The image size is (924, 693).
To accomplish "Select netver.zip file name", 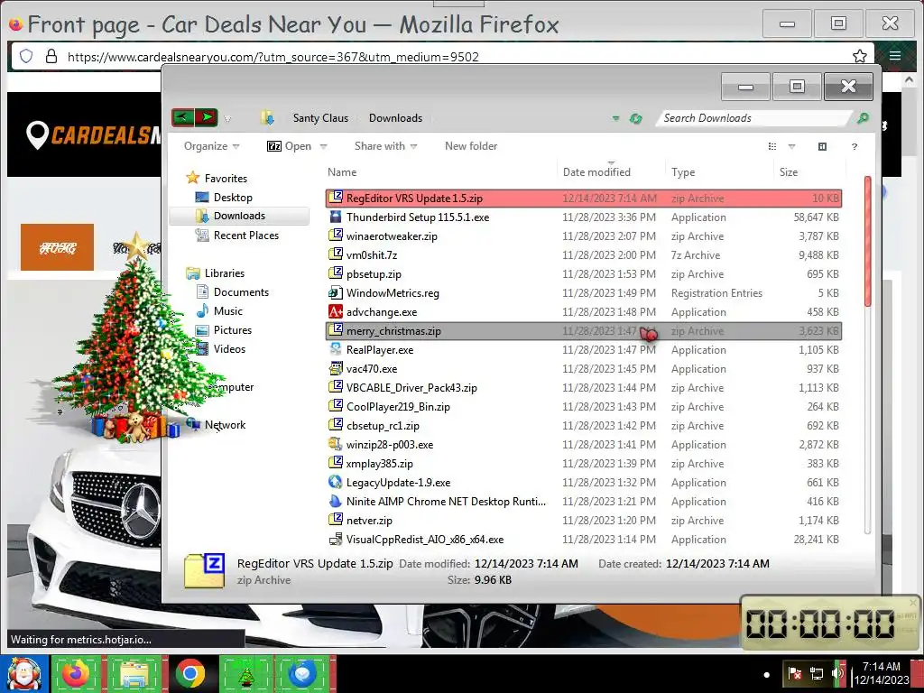I will pyautogui.click(x=369, y=521).
